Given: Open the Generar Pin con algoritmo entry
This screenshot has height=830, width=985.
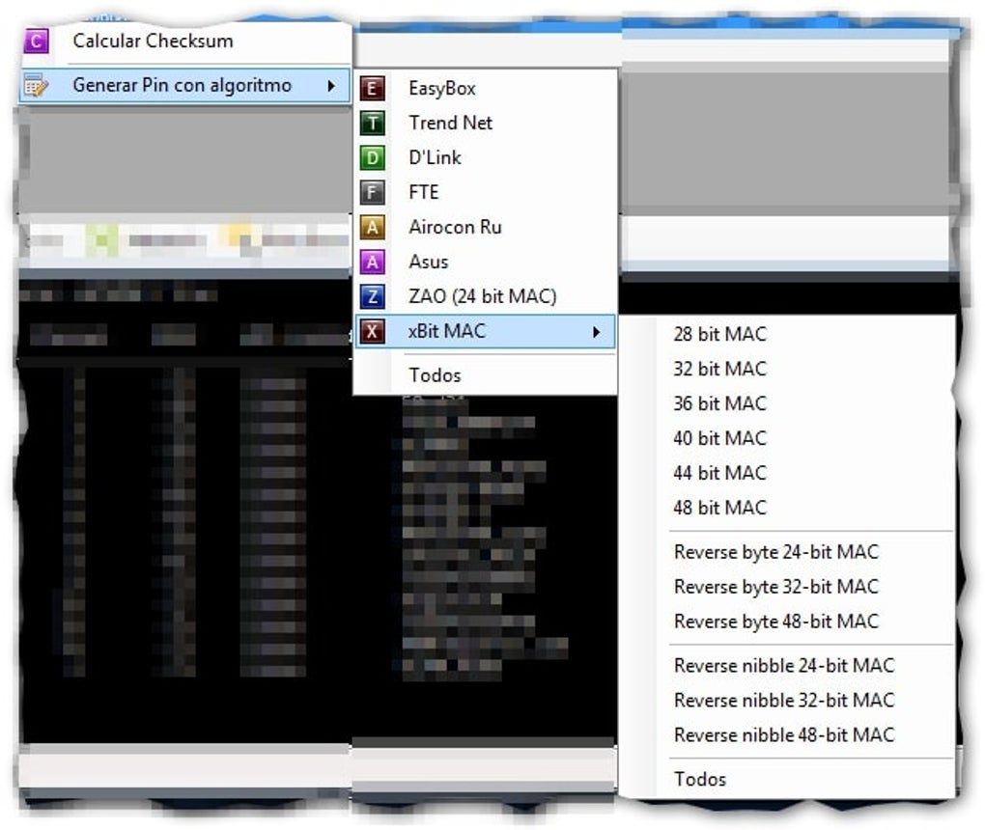Looking at the screenshot, I should (184, 85).
